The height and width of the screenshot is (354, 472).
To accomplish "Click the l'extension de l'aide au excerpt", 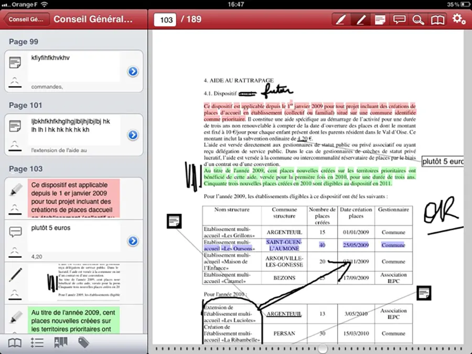I will [x=59, y=150].
